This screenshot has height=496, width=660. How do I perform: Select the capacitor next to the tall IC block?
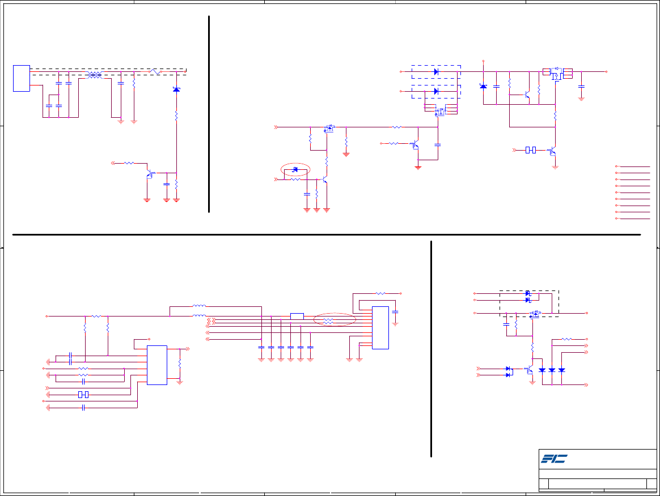click(395, 313)
